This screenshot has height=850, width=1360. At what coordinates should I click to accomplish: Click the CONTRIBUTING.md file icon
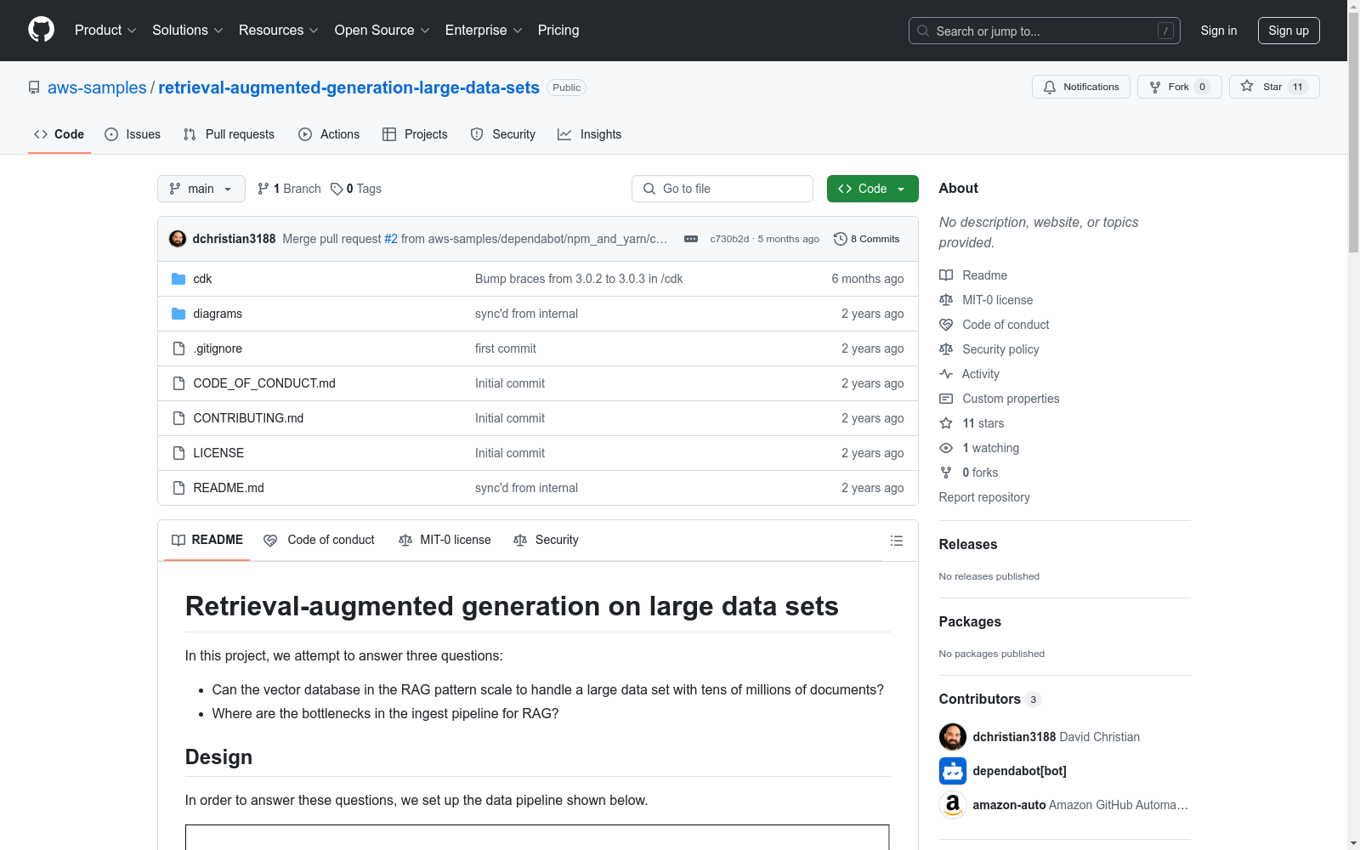[x=178, y=418]
